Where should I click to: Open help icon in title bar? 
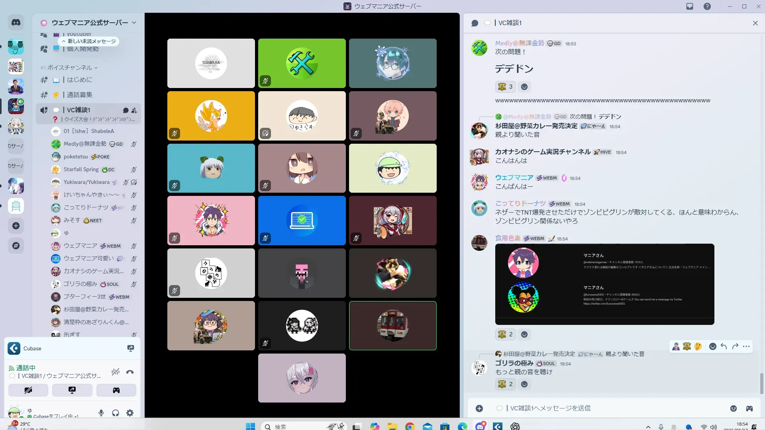pos(707,6)
